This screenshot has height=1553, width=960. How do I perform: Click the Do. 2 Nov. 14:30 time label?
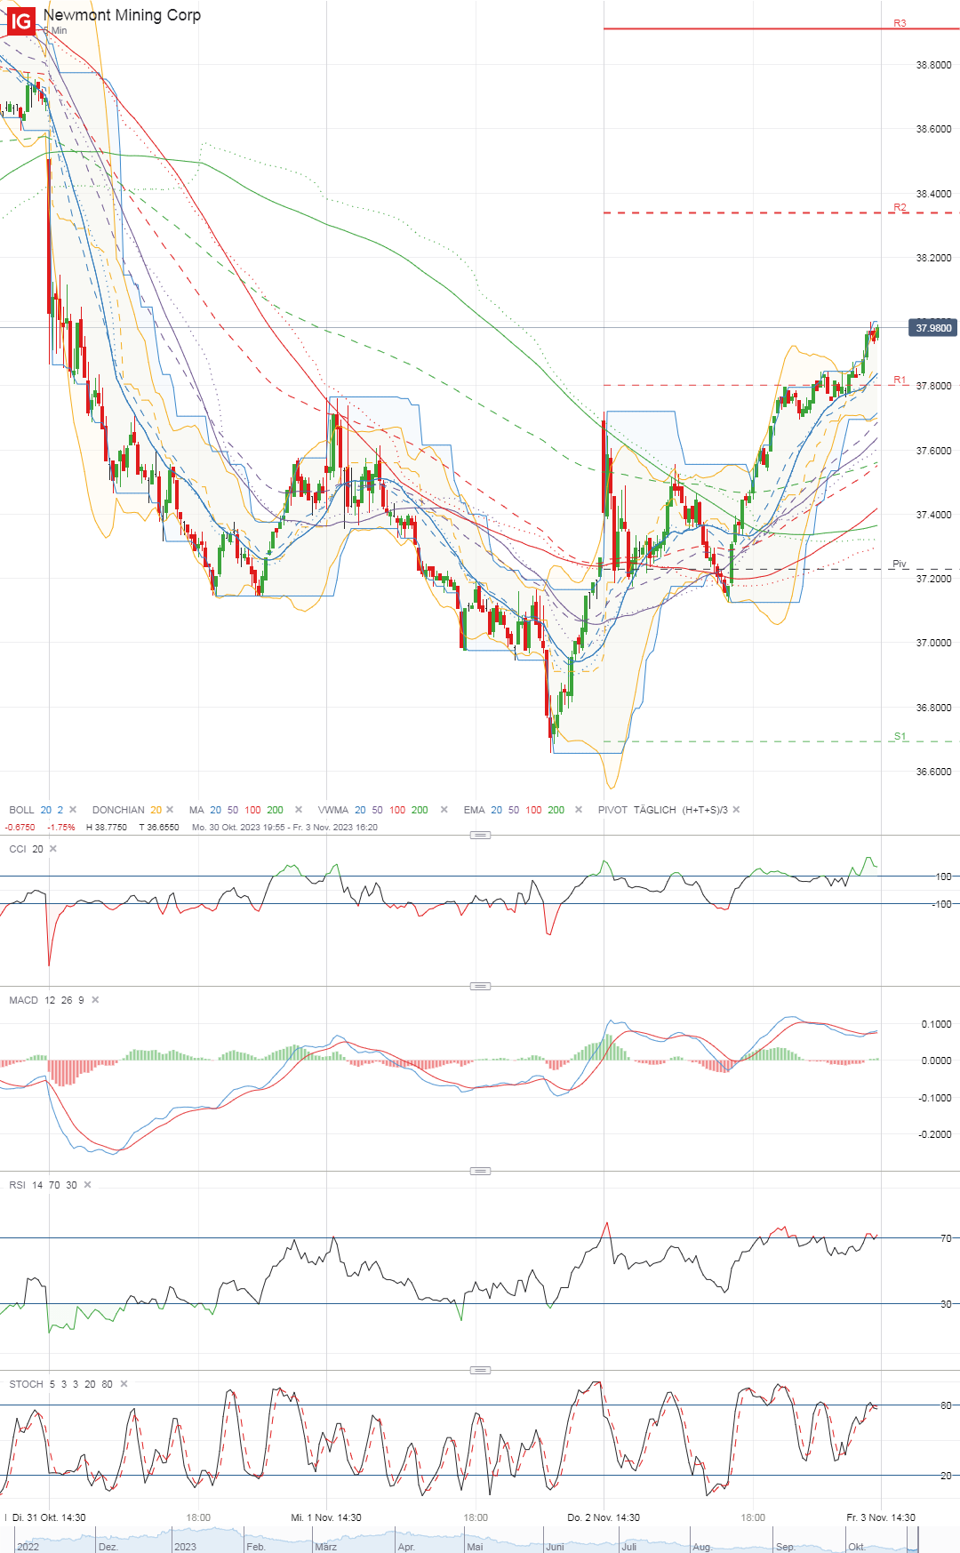tap(604, 1517)
